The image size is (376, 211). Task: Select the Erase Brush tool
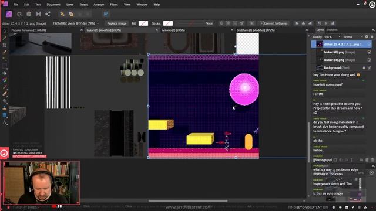click(5, 94)
